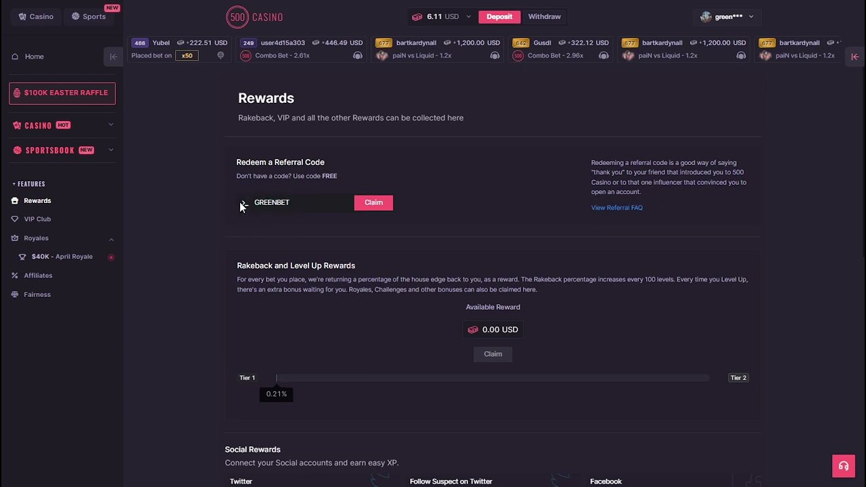This screenshot has height=487, width=866.
Task: Go to Home in sidebar
Action: [34, 57]
